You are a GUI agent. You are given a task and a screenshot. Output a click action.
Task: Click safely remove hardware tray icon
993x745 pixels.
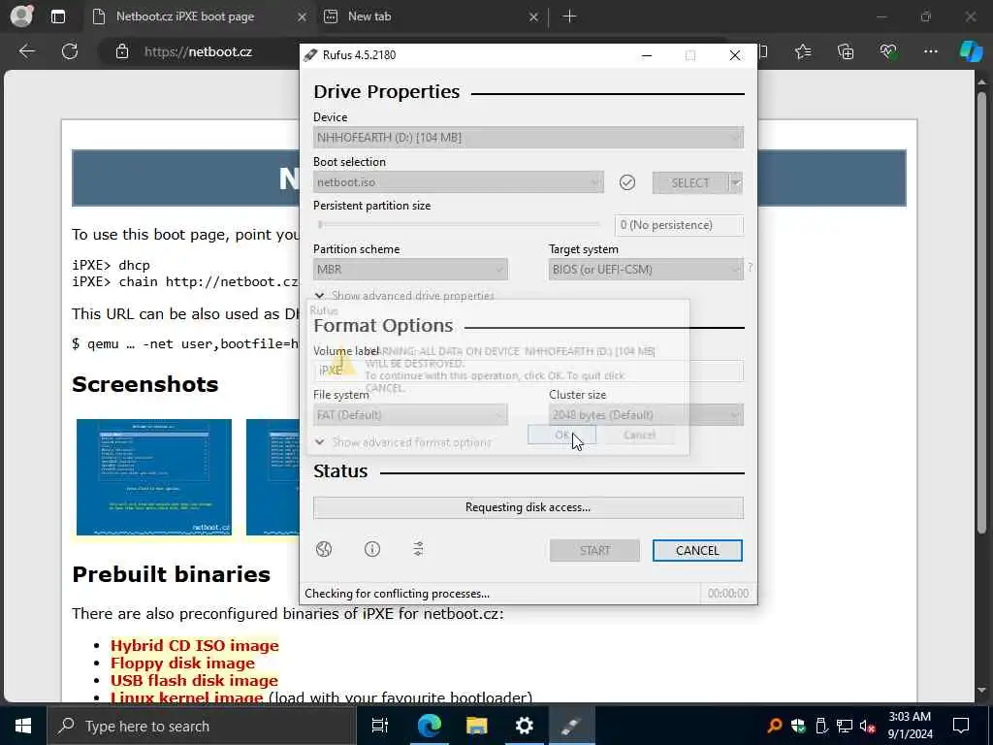821,726
